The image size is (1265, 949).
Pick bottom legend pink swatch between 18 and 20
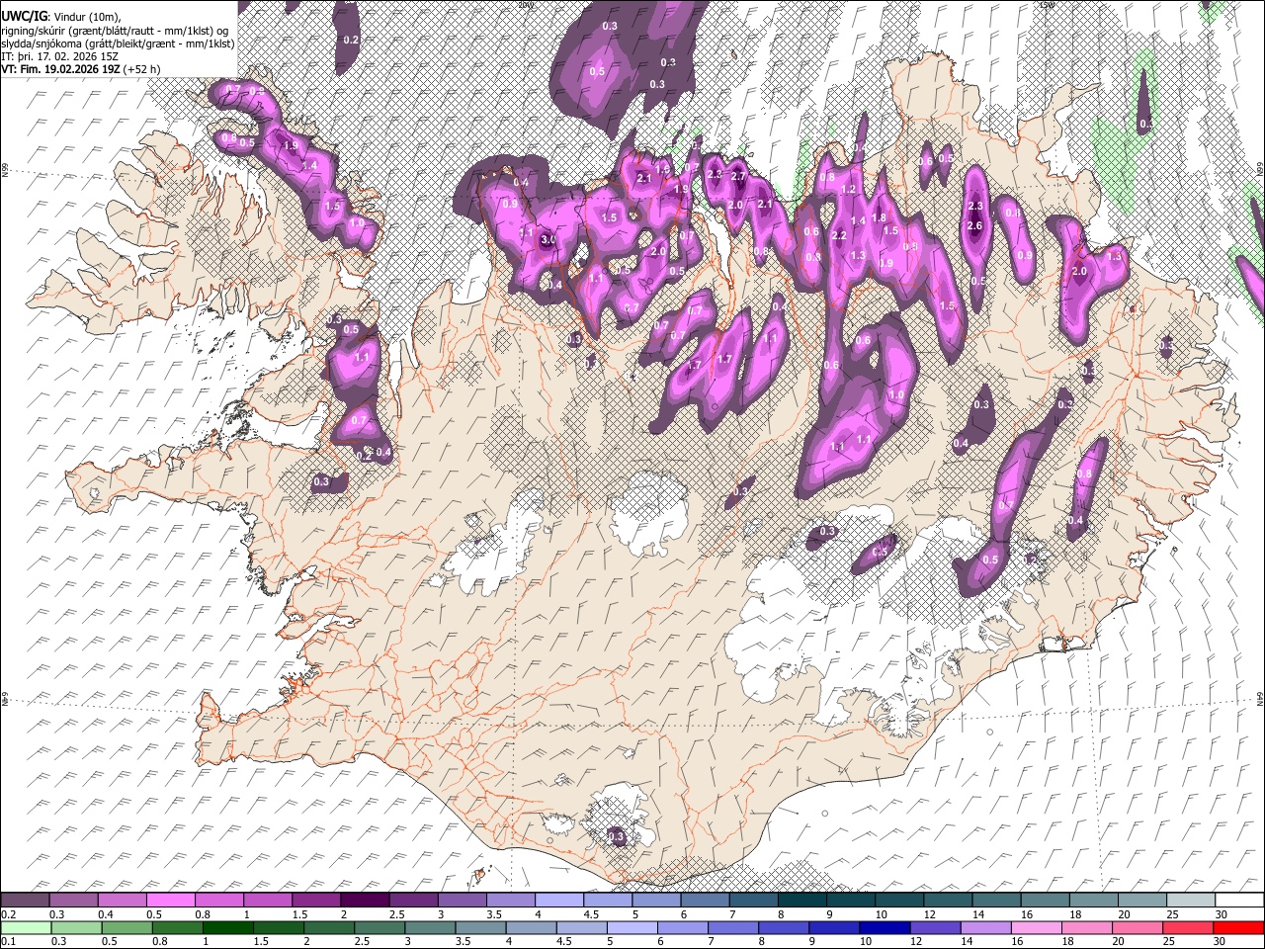pyautogui.click(x=1085, y=927)
